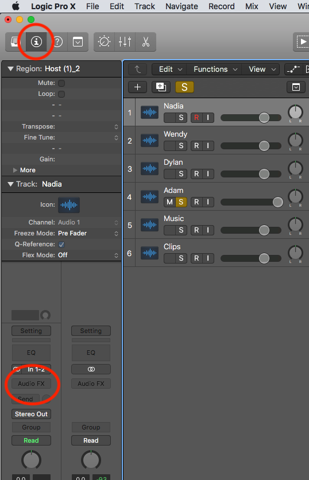Open the File menu
This screenshot has width=309, height=480.
click(92, 6)
